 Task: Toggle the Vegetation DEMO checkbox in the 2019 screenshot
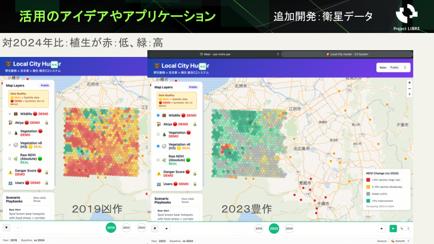click(x=9, y=133)
